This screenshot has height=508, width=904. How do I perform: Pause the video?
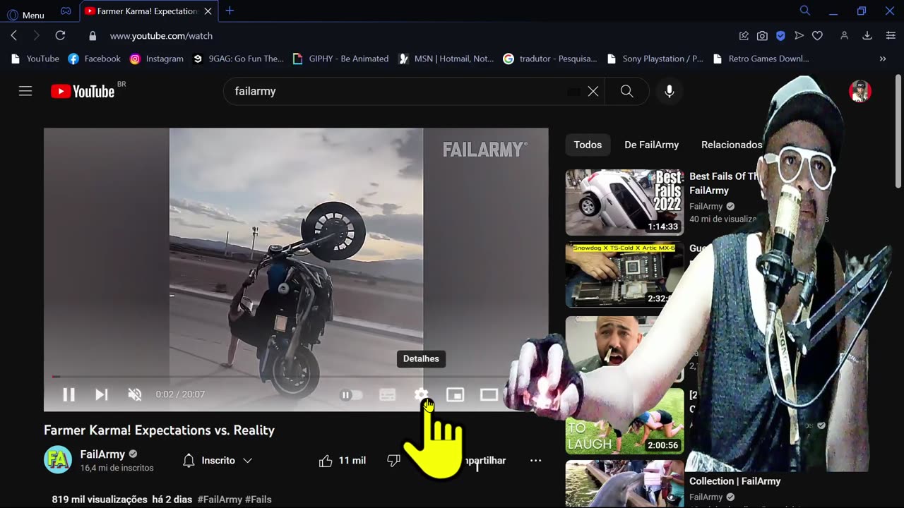click(x=69, y=394)
